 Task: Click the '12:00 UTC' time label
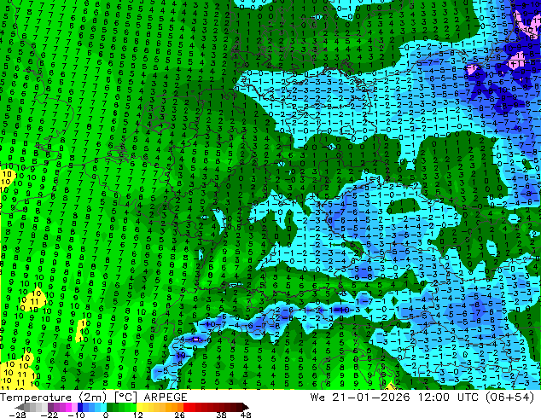tap(451, 398)
